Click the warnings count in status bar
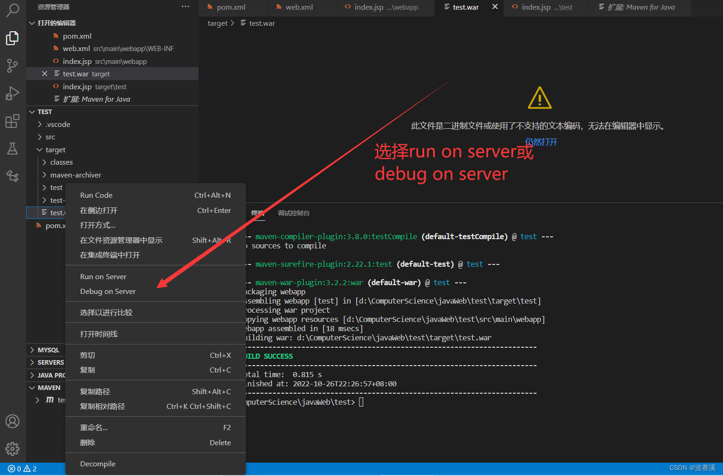Viewport: 723px width, 476px height. 30,469
